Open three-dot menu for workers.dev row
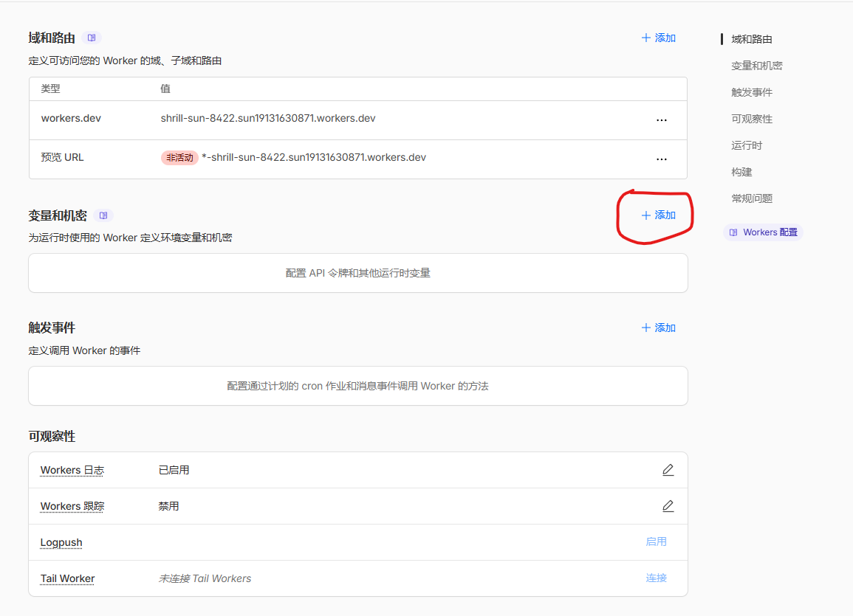 point(661,120)
